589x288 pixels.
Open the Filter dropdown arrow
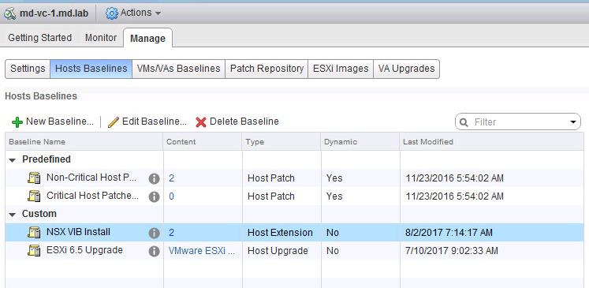pyautogui.click(x=573, y=122)
